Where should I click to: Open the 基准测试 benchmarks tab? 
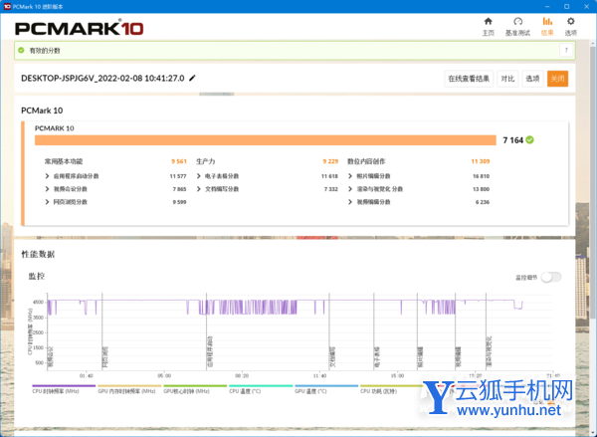coord(517,27)
